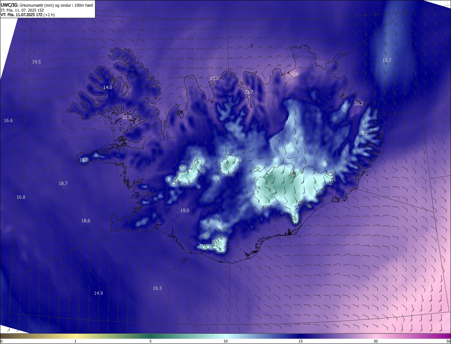Viewport: 451px width, 344px height.
Task: Click the 18.7 value label on the map
Action: [x=63, y=184]
